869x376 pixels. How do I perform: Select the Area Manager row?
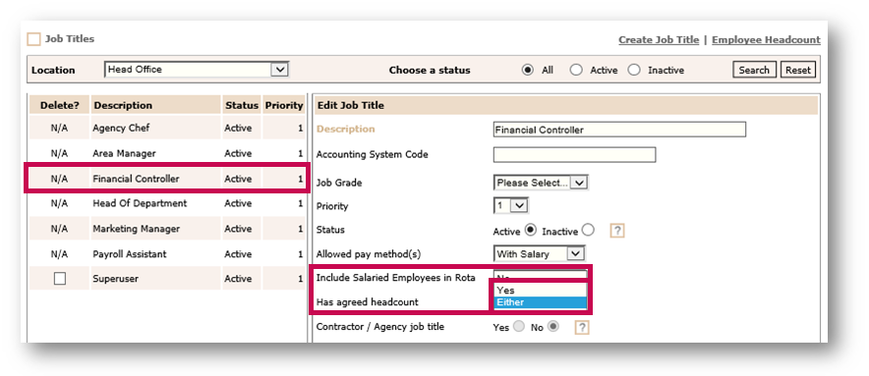pyautogui.click(x=167, y=153)
